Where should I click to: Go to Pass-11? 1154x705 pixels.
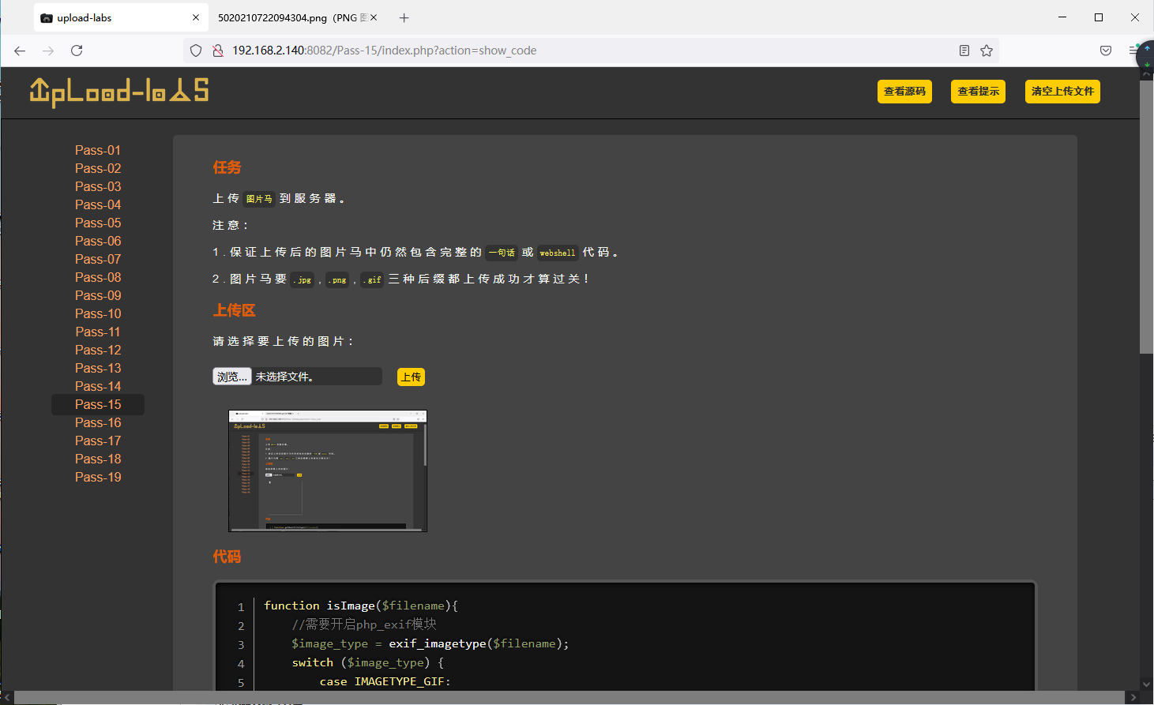pyautogui.click(x=98, y=332)
